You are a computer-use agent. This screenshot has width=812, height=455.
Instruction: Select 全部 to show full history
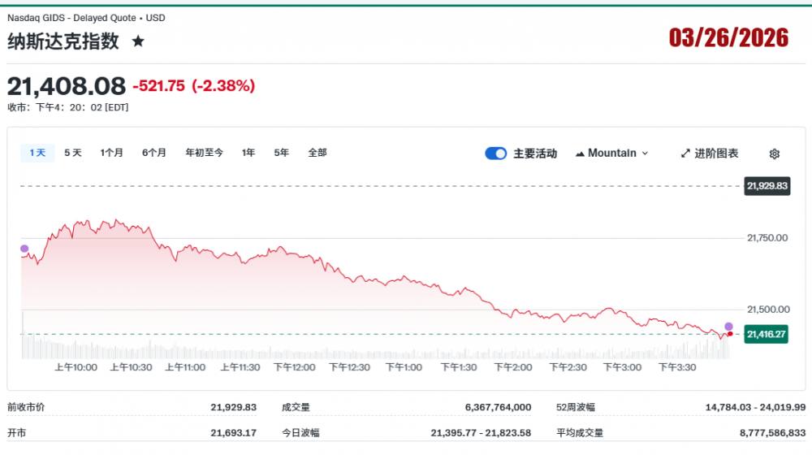pos(317,153)
